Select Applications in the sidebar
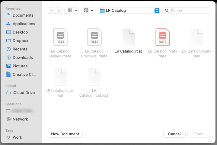 (x=21, y=24)
